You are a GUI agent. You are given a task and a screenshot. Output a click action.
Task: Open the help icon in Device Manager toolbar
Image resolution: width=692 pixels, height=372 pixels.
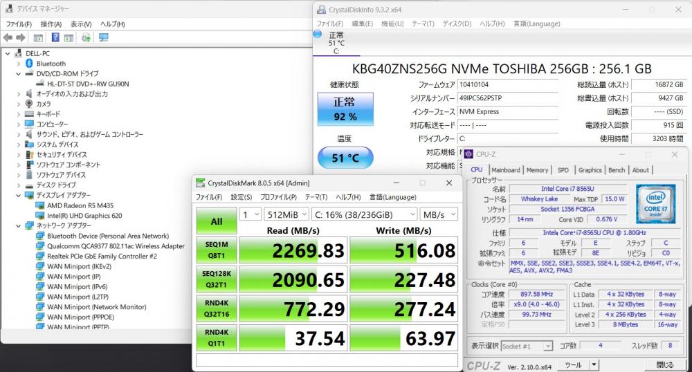pos(55,37)
